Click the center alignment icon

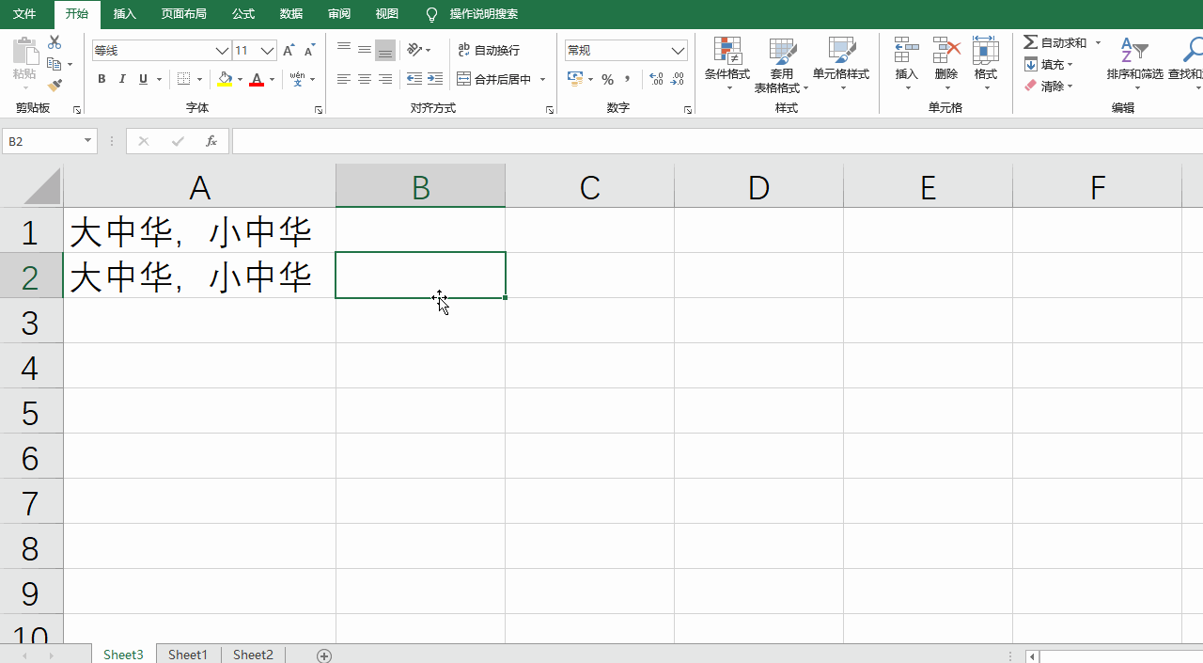(x=365, y=79)
